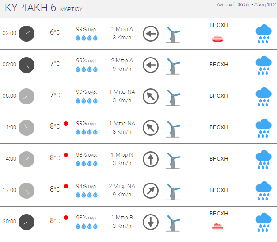Image resolution: width=277 pixels, height=242 pixels.
Task: Click the 02:00 dark clock icon
Action: click(27, 34)
